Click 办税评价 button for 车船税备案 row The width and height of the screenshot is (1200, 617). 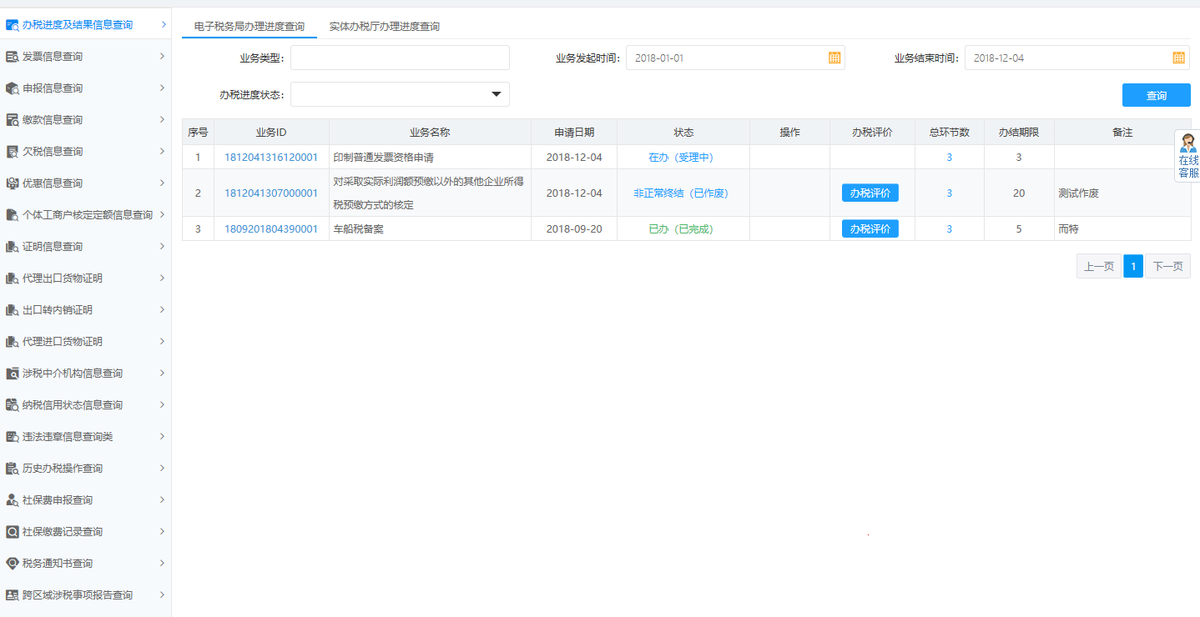tap(870, 228)
